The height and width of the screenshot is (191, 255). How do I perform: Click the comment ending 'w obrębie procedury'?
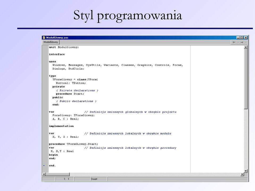click(130, 148)
